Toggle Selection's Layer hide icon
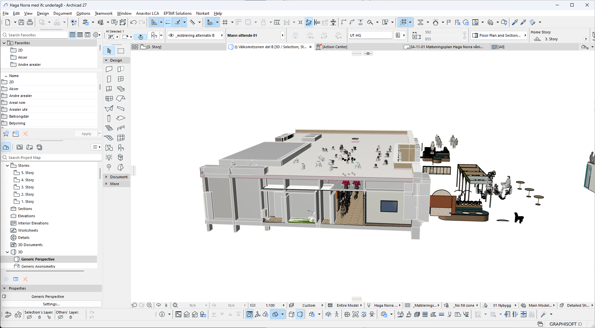Viewport: 595px width, 328px height. coord(29,317)
